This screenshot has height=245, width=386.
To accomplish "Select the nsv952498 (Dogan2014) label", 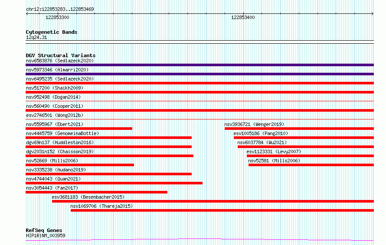I will (53, 97).
